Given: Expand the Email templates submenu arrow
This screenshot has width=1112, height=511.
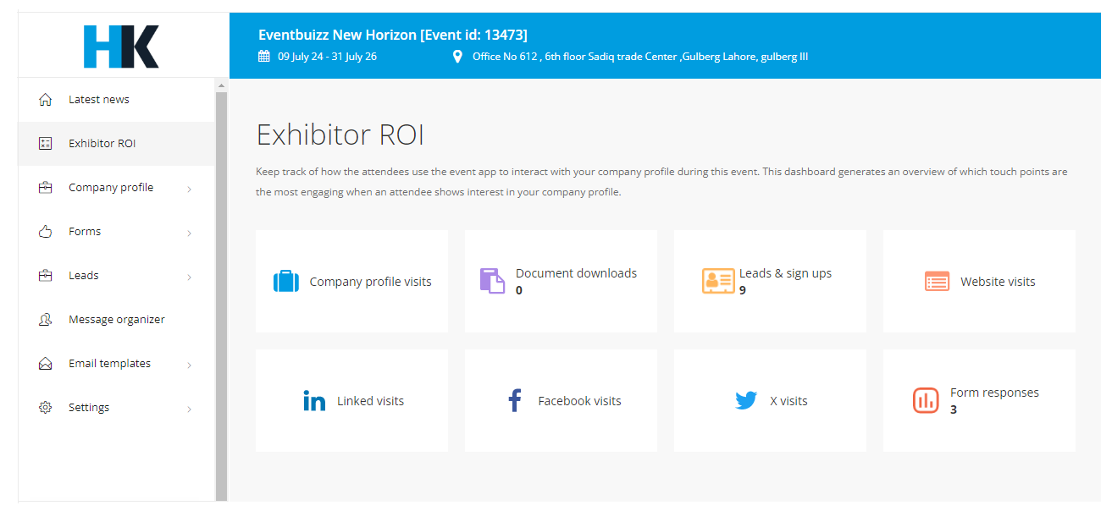Looking at the screenshot, I should click(189, 365).
